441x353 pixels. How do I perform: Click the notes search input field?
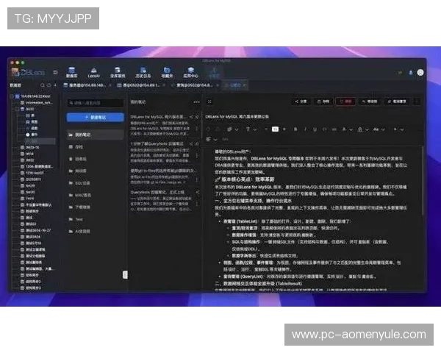coord(96,103)
